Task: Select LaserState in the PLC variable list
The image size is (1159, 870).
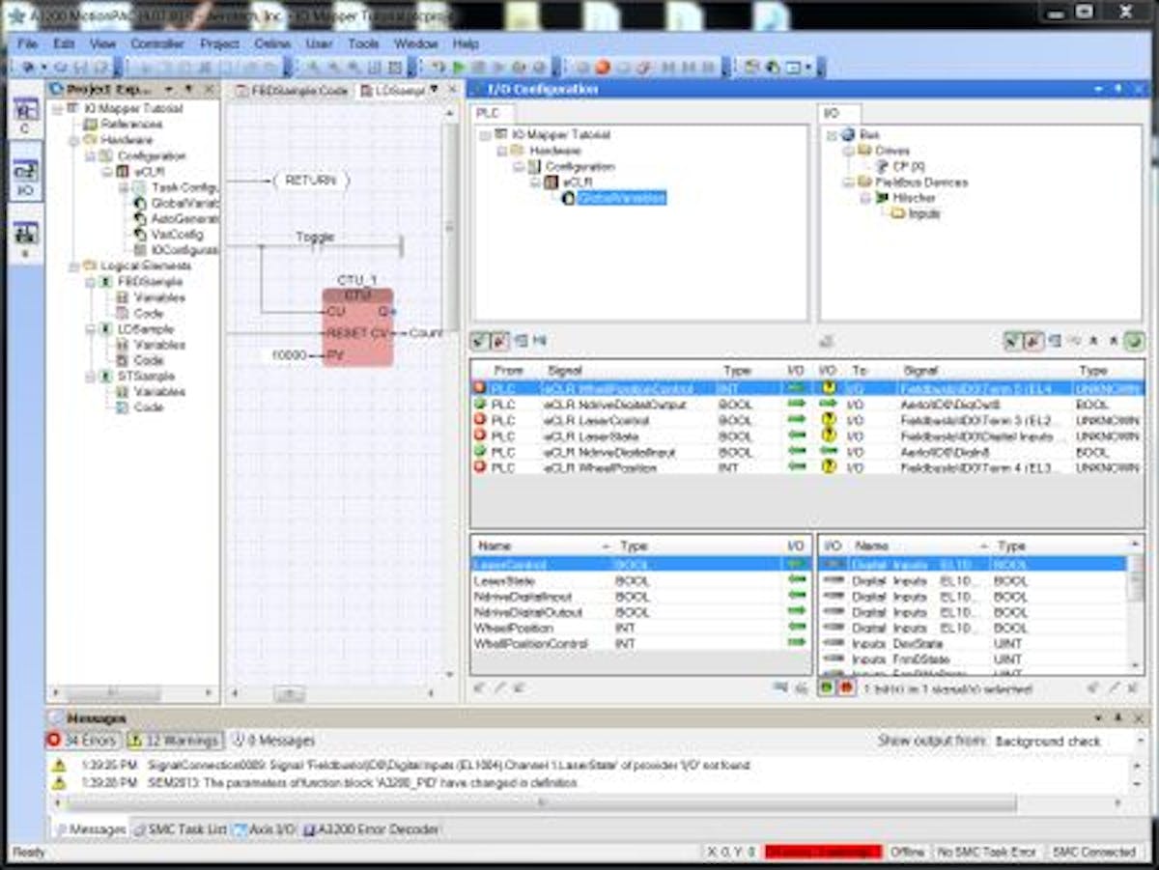Action: pos(503,581)
